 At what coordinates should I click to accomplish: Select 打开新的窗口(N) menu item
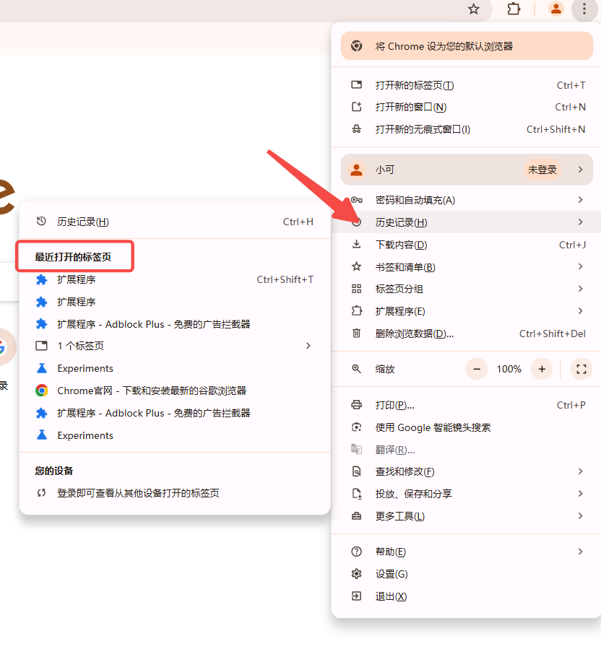[x=467, y=107]
